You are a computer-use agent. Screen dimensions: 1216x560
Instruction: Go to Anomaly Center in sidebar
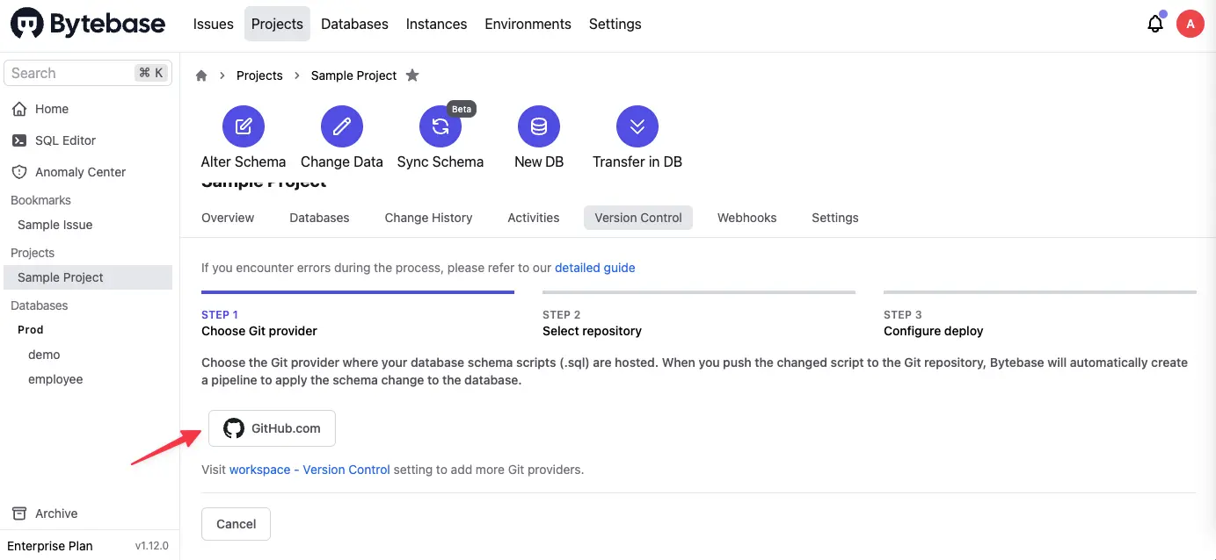pyautogui.click(x=79, y=171)
